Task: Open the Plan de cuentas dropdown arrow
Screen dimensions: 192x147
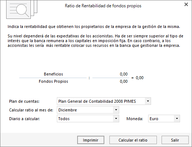Action: tap(148, 101)
